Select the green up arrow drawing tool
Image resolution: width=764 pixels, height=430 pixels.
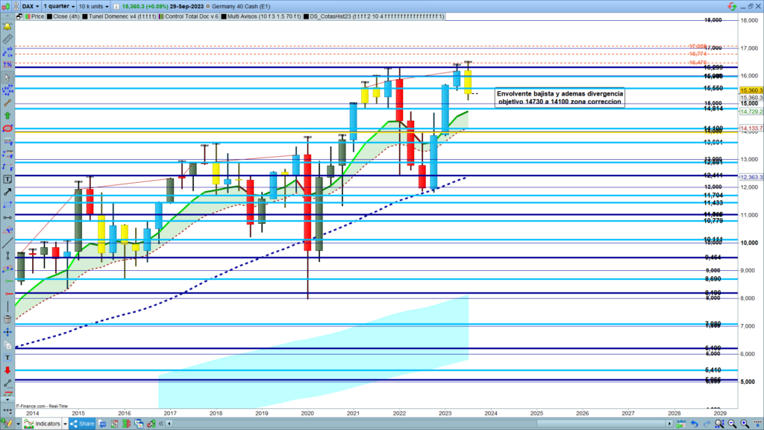pos(8,116)
